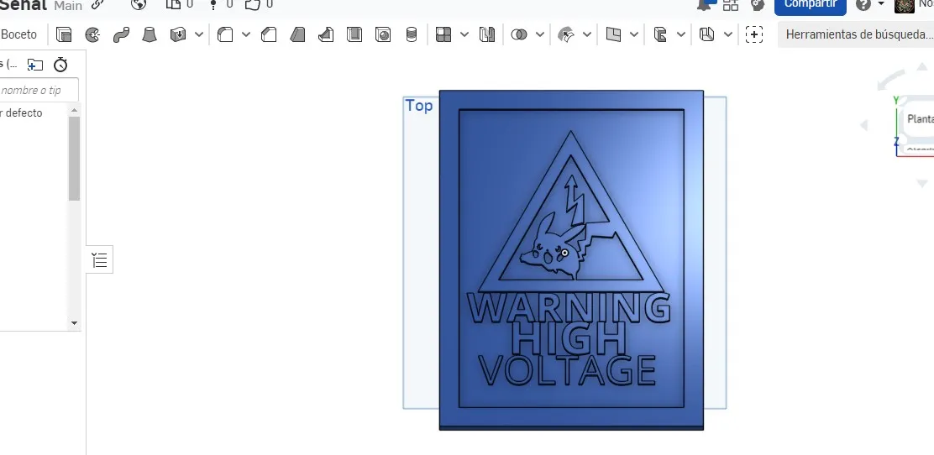This screenshot has height=455, width=934.
Task: Select the Boolean tool
Action: [x=519, y=34]
